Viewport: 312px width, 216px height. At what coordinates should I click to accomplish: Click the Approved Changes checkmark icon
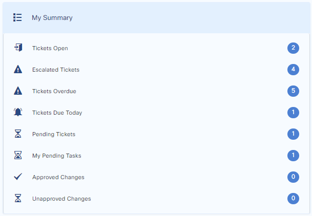(18, 177)
